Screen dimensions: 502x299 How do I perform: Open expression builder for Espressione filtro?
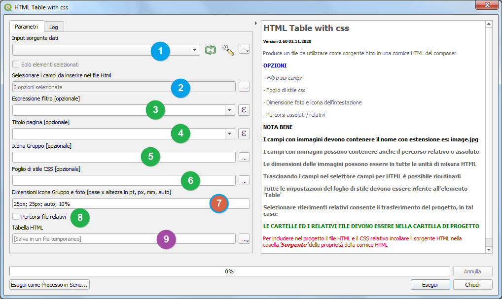(244, 110)
